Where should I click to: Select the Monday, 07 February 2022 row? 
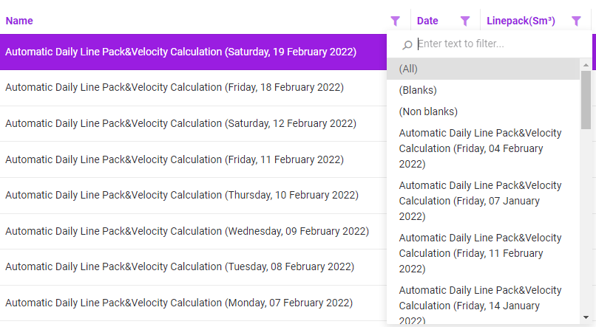tap(179, 303)
